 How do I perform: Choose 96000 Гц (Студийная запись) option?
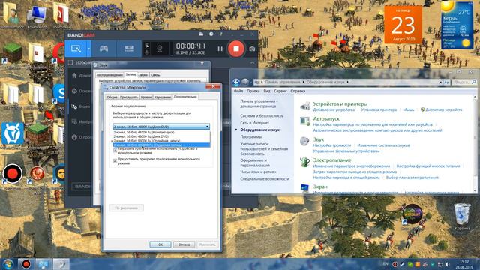pos(161,141)
